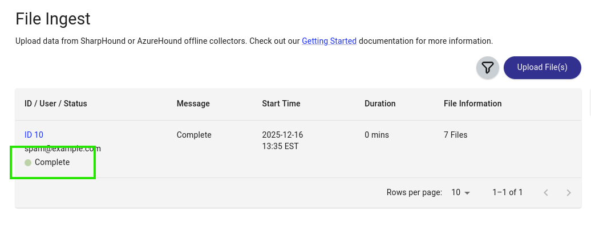Click the Complete message cell
The image size is (591, 231).
coord(194,135)
